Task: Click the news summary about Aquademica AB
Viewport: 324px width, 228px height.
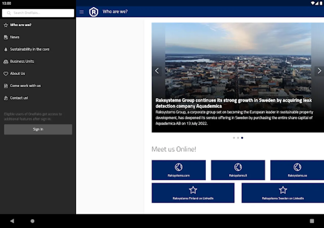Action: 234,118
